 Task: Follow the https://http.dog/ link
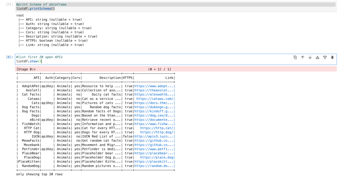pyautogui.click(x=156, y=132)
